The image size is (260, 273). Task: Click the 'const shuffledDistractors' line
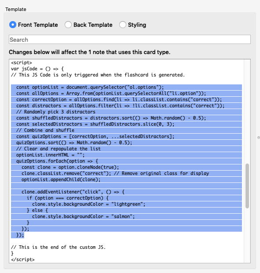tap(111, 118)
